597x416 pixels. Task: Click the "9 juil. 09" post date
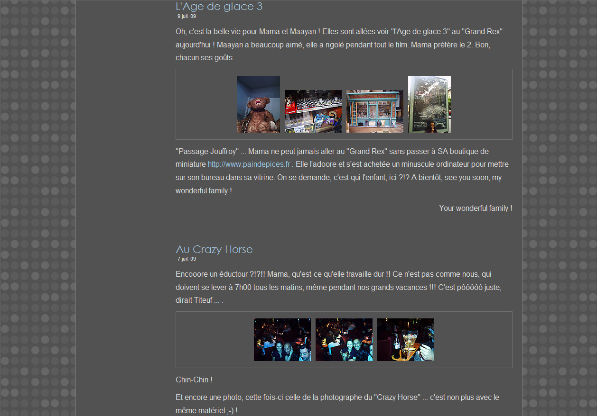click(187, 17)
